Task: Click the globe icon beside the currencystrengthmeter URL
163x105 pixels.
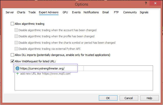Action: tap(17, 68)
